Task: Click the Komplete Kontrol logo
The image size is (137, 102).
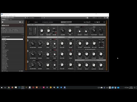Action: [x=8, y=18]
